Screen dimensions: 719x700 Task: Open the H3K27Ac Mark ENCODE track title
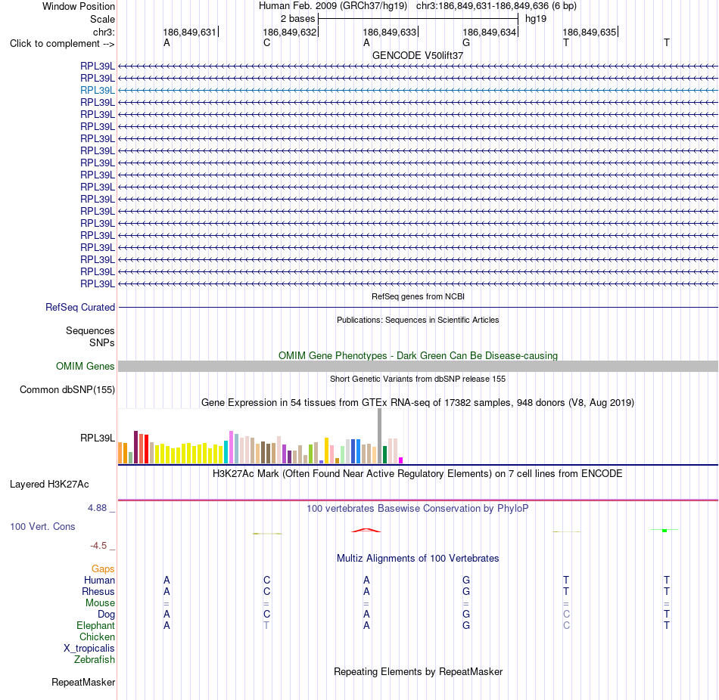(417, 474)
